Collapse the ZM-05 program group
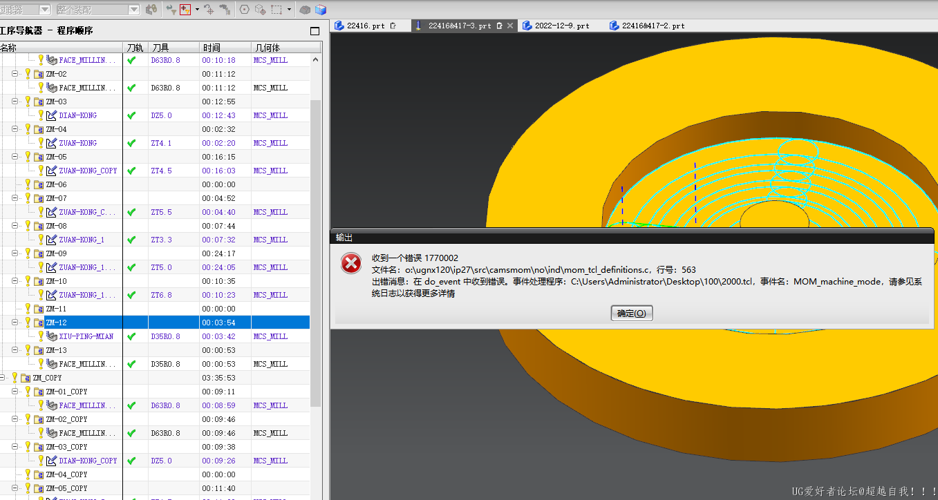 [x=15, y=157]
